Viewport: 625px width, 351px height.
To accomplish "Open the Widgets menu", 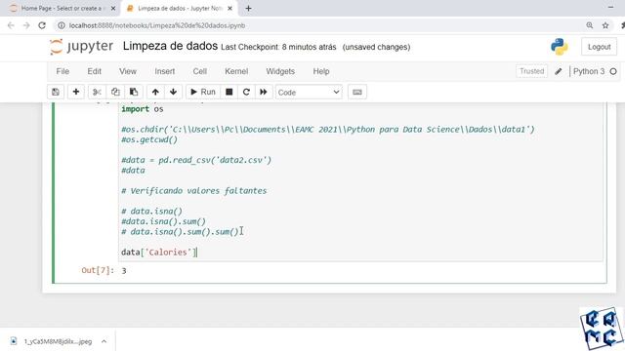I will [280, 71].
